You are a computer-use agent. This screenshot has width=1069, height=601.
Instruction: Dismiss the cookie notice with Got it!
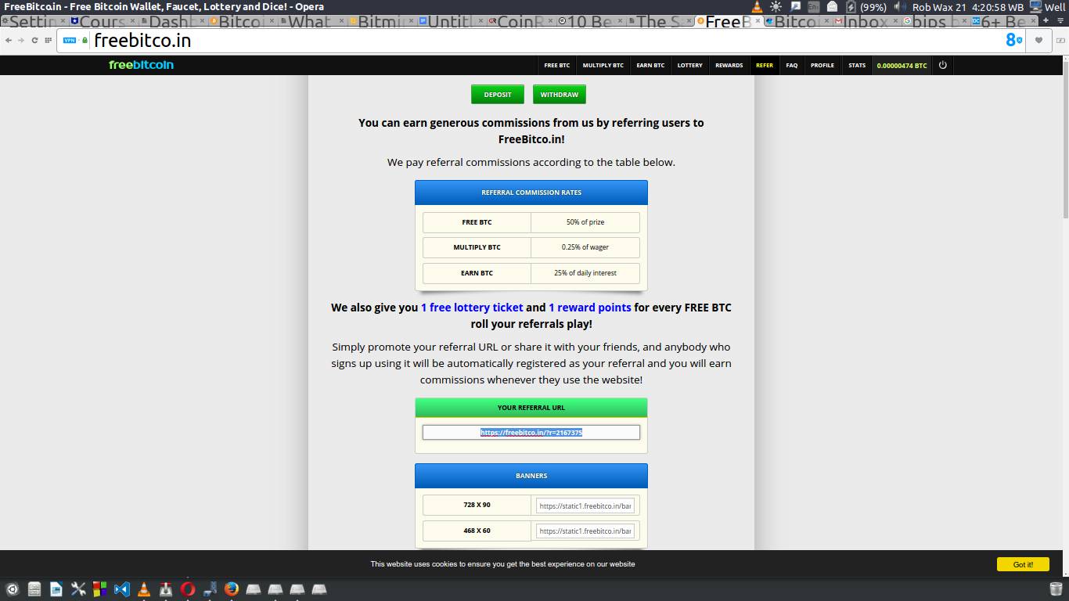click(x=1023, y=563)
